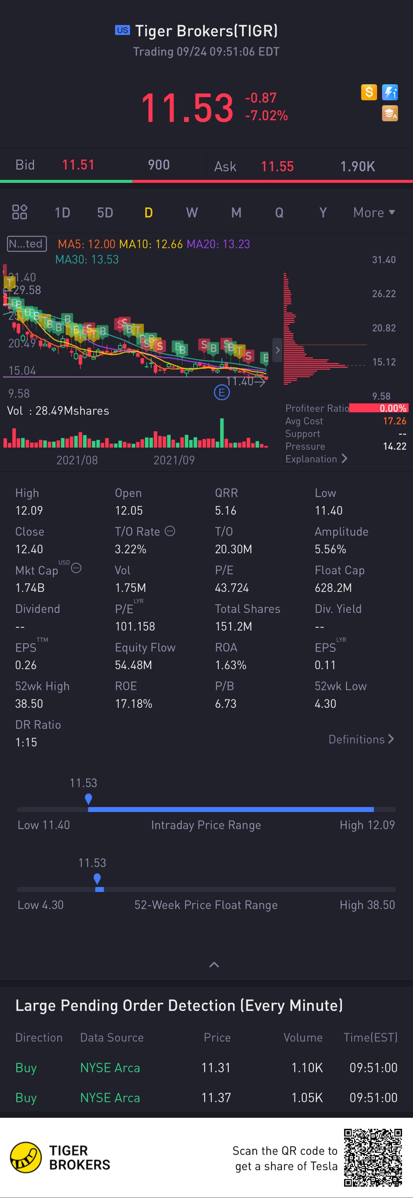This screenshot has height=1198, width=413.
Task: Open the Explanation link in chip distribution
Action: pos(316,459)
